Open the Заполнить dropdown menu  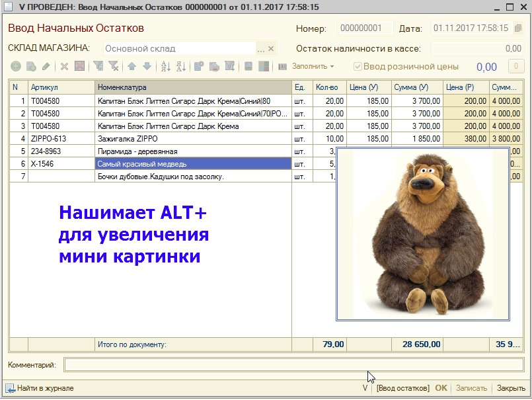coord(313,66)
